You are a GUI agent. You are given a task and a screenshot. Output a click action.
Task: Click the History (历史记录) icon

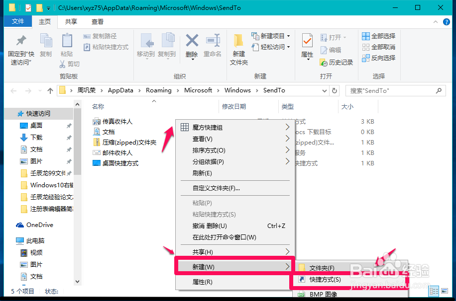(x=324, y=62)
